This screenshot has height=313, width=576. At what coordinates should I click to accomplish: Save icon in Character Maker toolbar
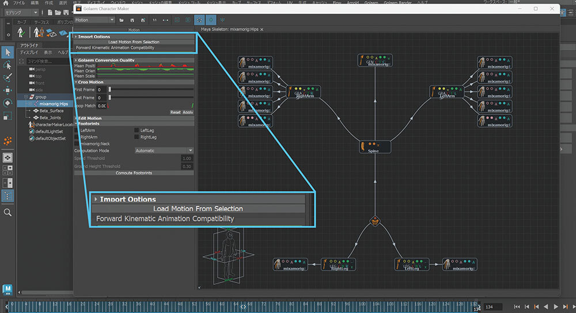coord(132,20)
